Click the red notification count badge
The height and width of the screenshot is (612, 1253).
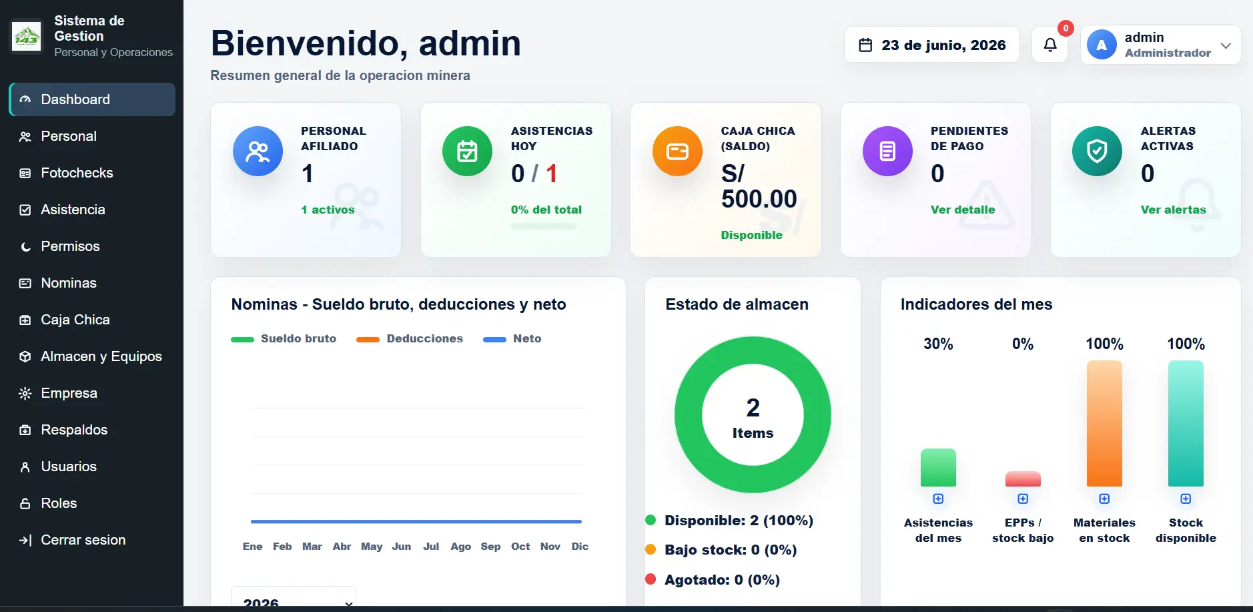[1066, 28]
